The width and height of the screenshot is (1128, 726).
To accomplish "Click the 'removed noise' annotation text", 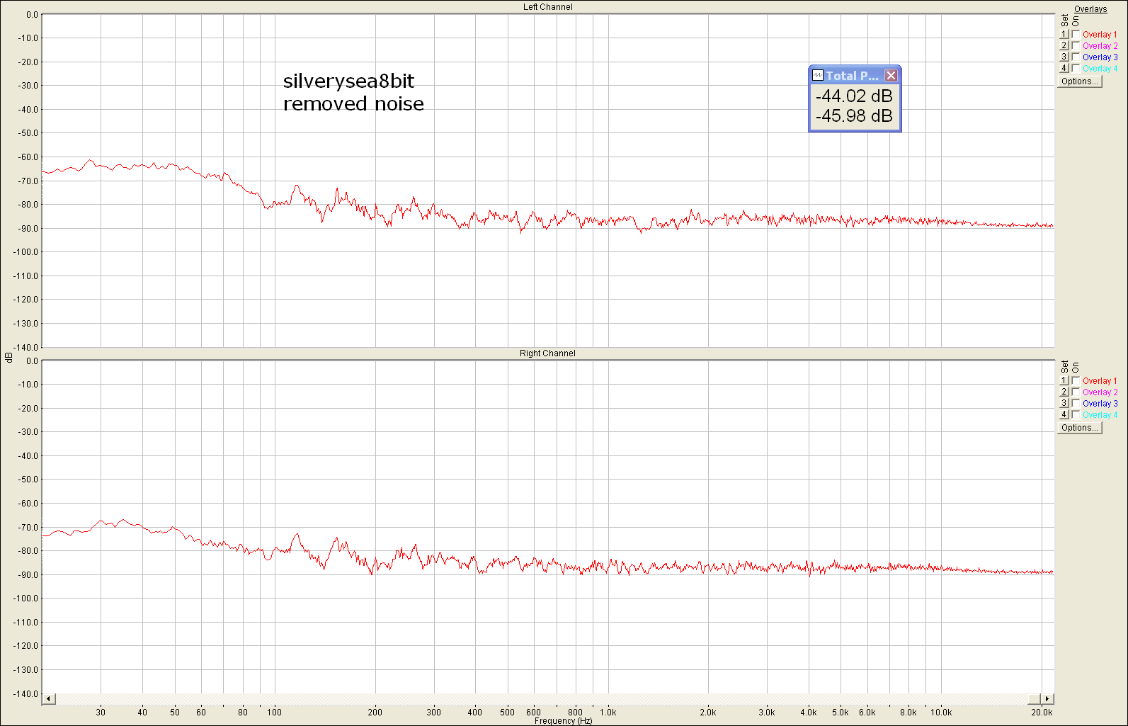I will (353, 104).
